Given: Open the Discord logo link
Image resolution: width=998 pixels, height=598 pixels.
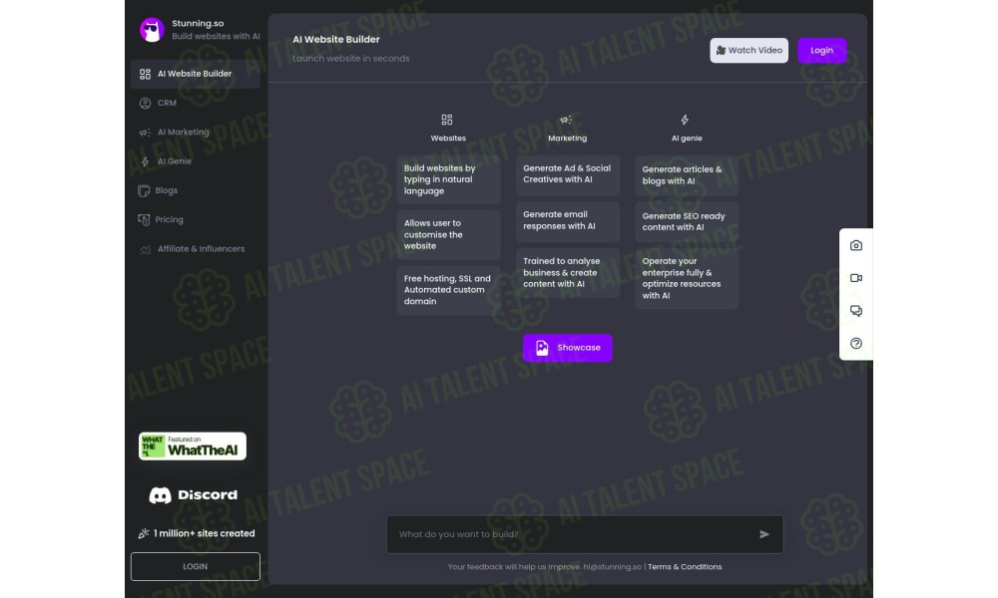Looking at the screenshot, I should click(x=193, y=495).
